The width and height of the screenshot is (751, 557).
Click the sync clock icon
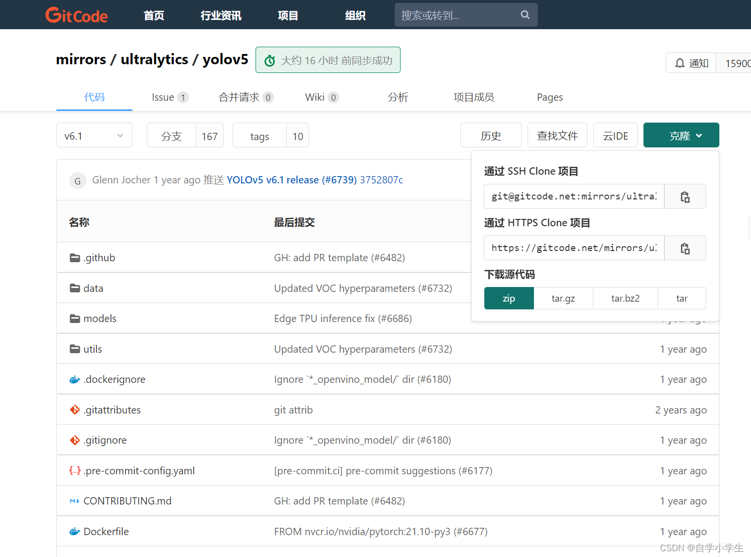click(x=270, y=61)
